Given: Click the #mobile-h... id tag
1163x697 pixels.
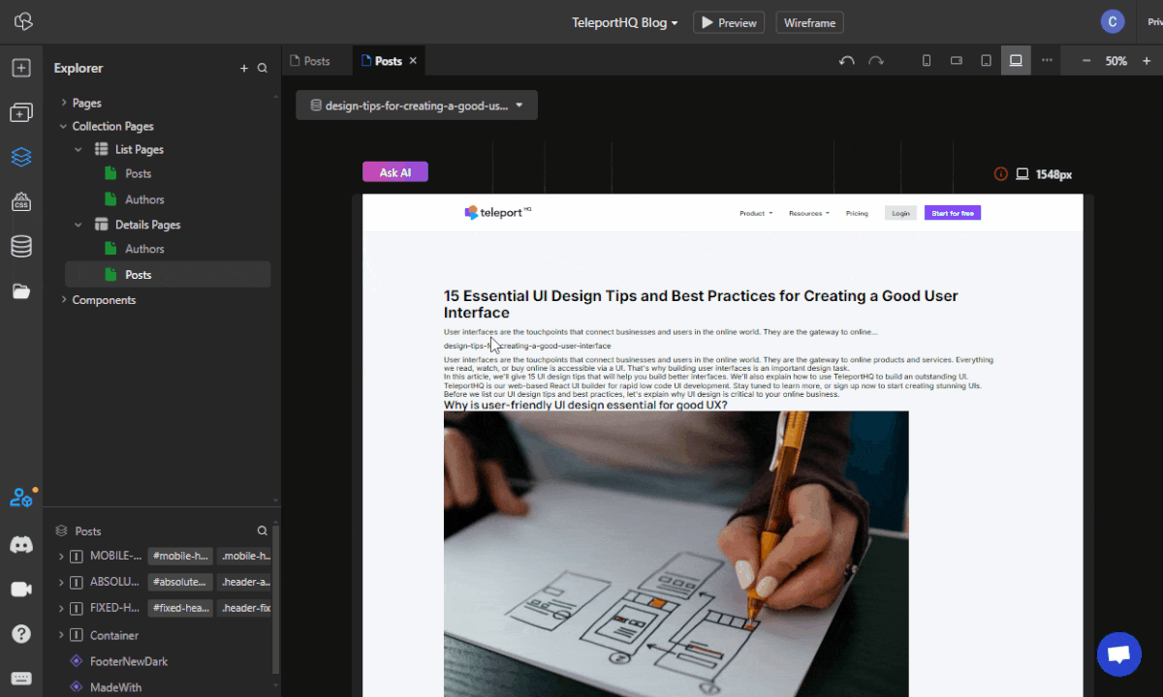Looking at the screenshot, I should (180, 556).
